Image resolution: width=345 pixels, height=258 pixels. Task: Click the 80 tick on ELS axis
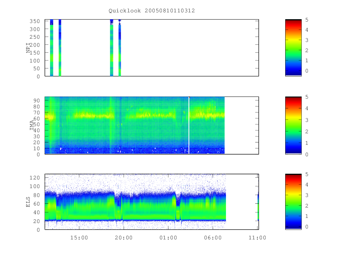tap(37, 195)
